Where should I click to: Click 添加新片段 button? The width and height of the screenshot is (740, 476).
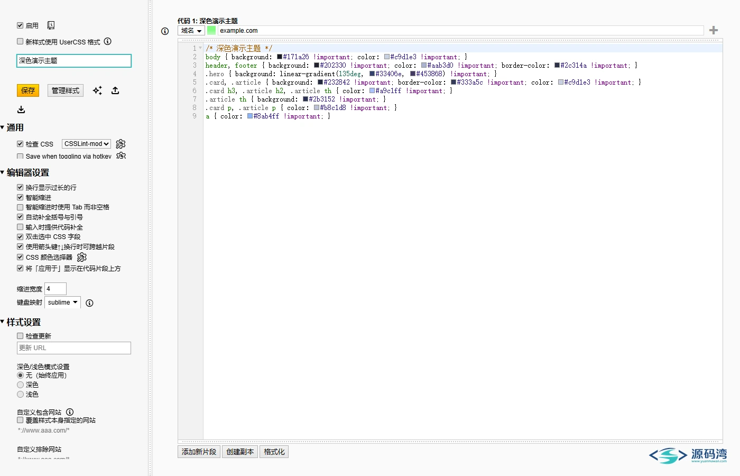(199, 452)
